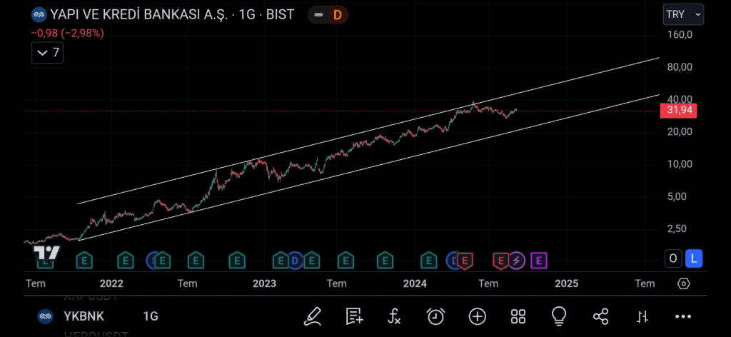Tap the circled plus add button
The width and height of the screenshot is (731, 337).
[478, 316]
